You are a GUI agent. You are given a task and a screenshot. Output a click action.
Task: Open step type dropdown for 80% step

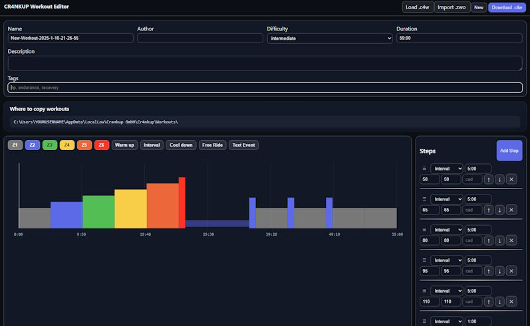pos(446,230)
